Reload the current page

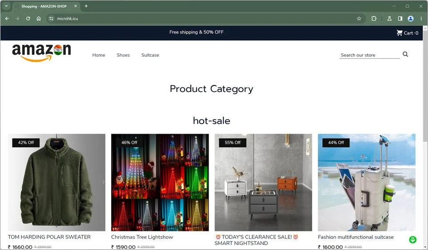pos(28,19)
